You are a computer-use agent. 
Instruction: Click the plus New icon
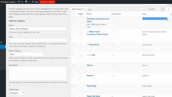point(33,2)
